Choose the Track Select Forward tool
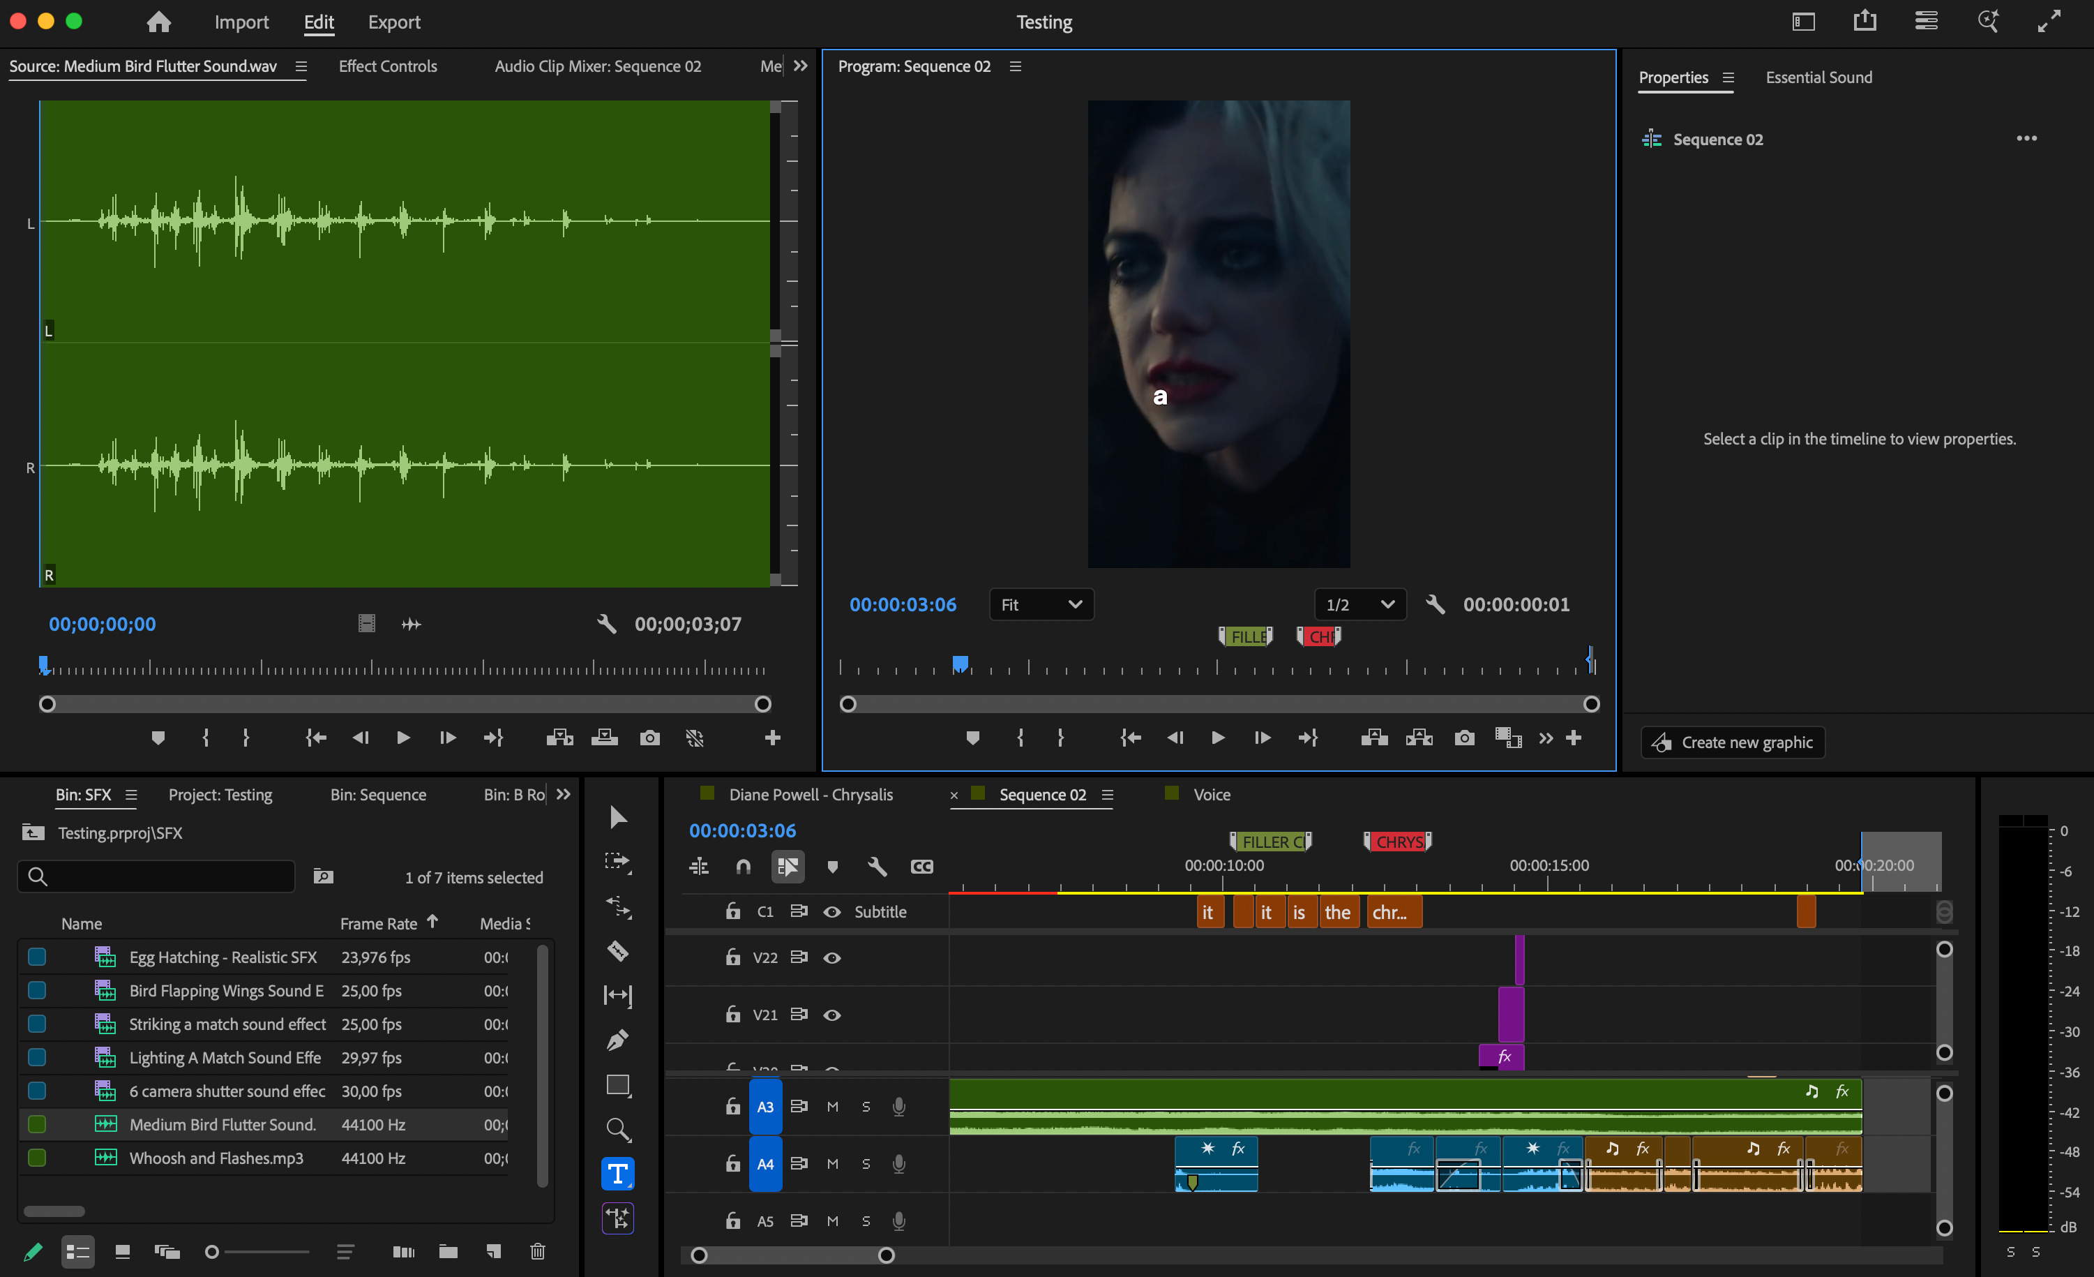The image size is (2094, 1277). 618,861
